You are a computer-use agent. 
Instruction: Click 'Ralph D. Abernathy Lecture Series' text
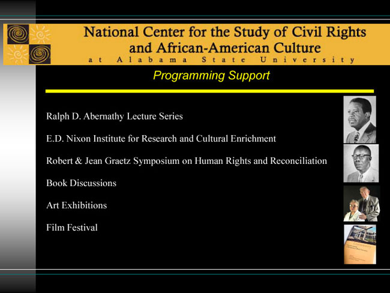point(115,116)
